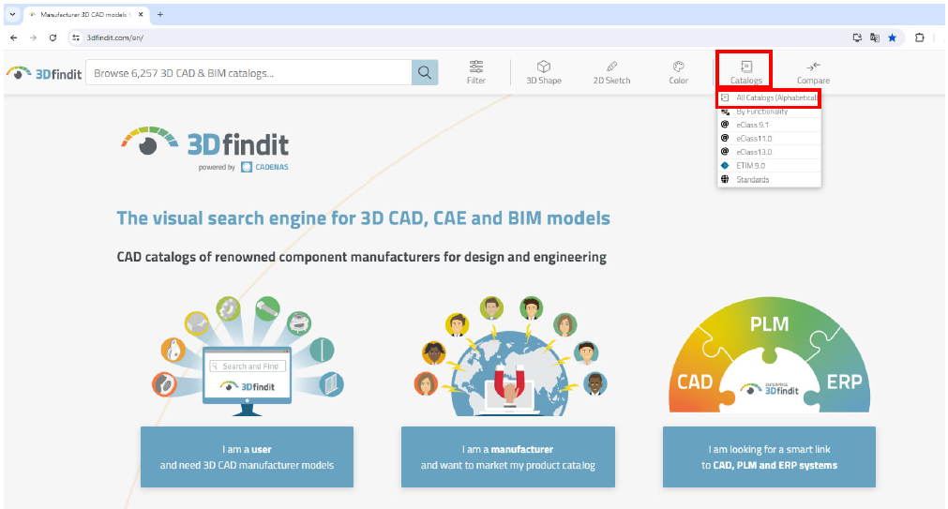Screen dimensions: 948x509
Task: Click the user computer illustration
Action: click(x=248, y=356)
